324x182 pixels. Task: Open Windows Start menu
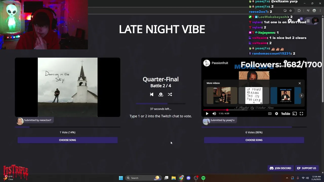121,178
